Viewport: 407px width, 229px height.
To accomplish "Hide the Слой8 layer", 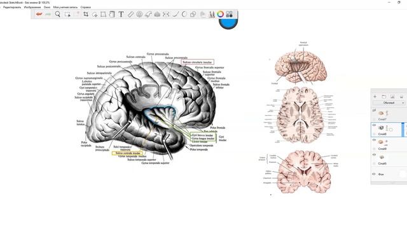I will (x=374, y=125).
